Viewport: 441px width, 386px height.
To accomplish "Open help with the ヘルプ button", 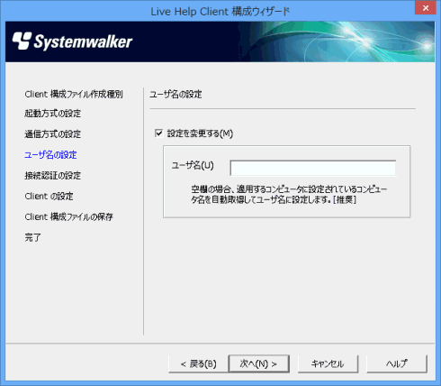I will (x=397, y=364).
